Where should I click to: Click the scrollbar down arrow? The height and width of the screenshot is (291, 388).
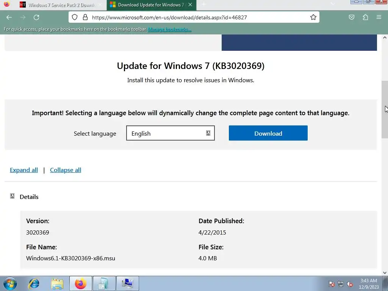click(x=385, y=273)
